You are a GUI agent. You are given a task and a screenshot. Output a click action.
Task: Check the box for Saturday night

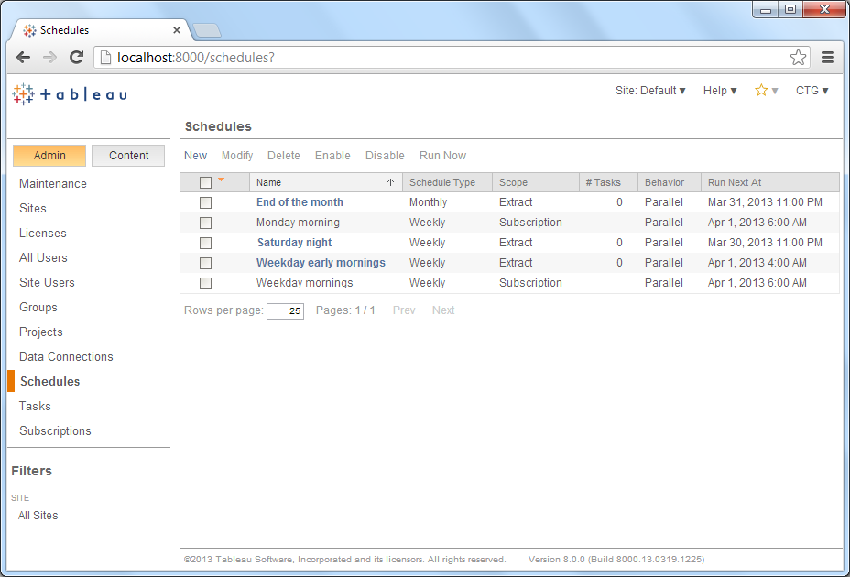204,243
